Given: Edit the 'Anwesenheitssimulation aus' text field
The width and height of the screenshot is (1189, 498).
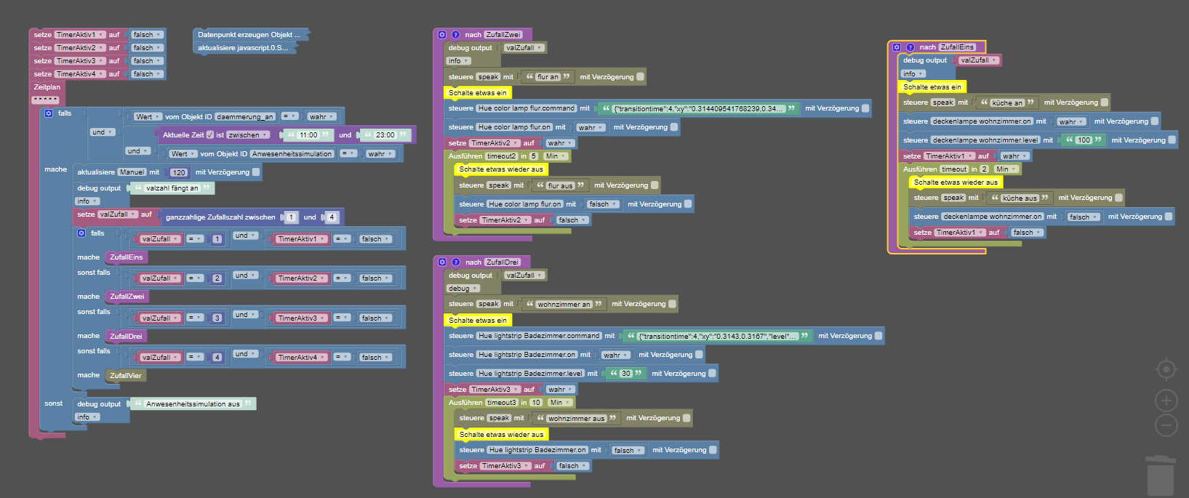Looking at the screenshot, I should (193, 404).
